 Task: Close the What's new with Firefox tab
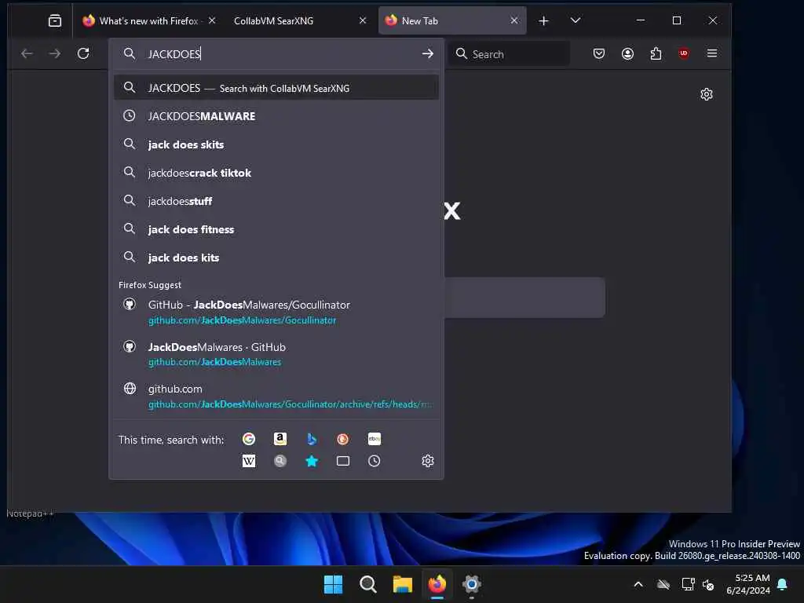click(212, 20)
